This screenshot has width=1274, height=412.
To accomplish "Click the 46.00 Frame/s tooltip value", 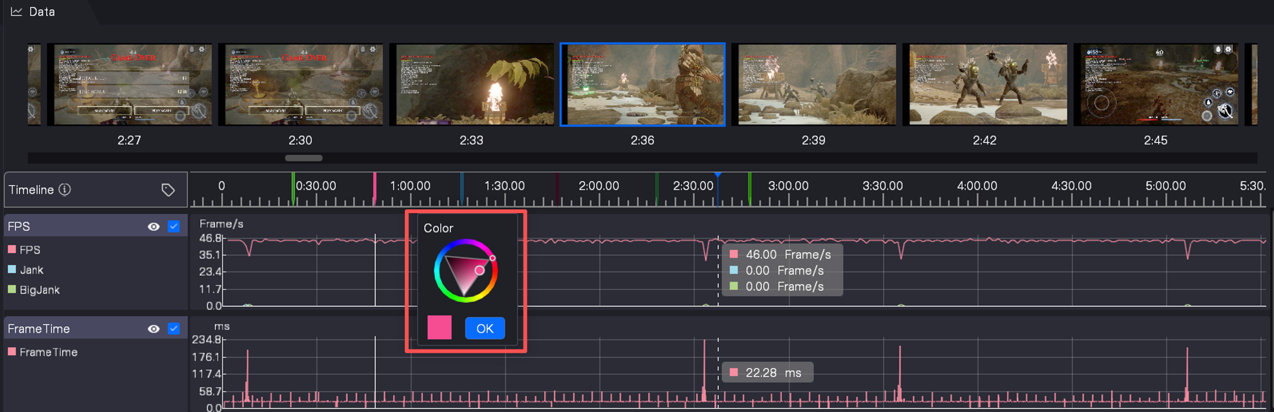I will coord(788,254).
